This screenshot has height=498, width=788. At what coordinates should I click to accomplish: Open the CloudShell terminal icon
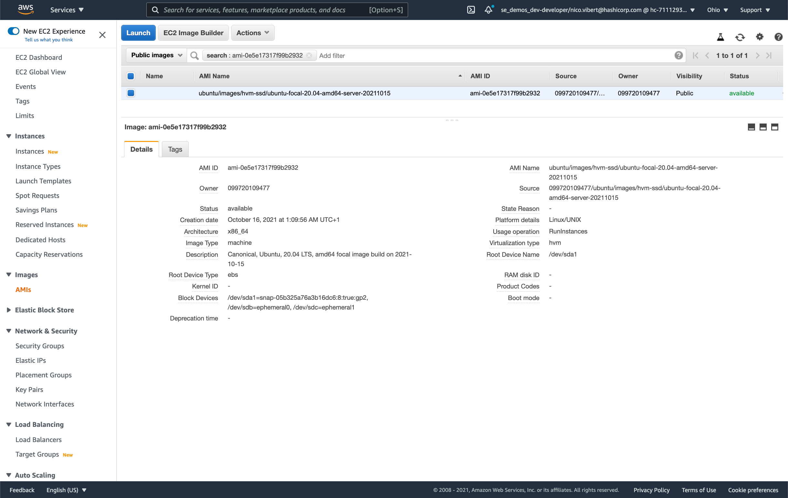coord(471,10)
